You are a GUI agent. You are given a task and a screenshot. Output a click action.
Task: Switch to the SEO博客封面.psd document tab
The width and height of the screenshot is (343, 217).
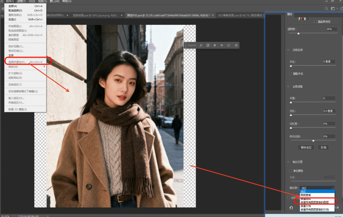[x=234, y=15]
